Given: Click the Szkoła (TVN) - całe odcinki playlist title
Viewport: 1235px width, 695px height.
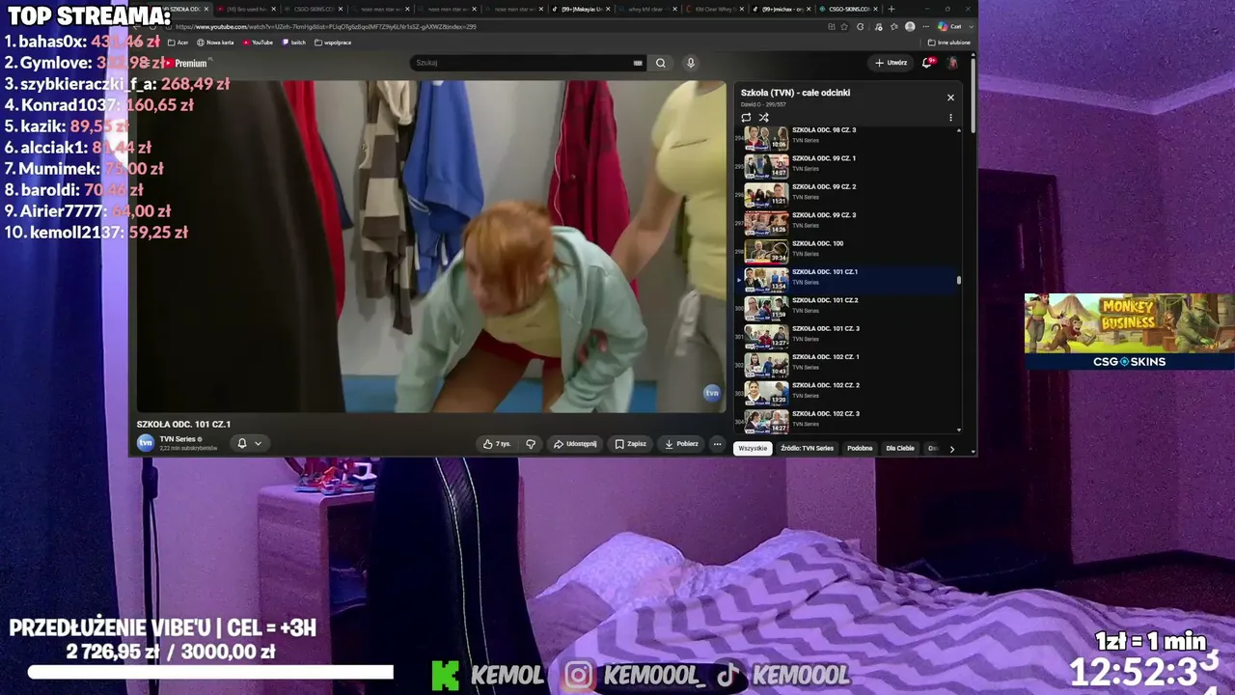Looking at the screenshot, I should coord(795,93).
